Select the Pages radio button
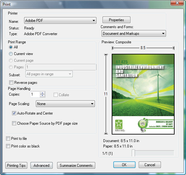Viewport: 186px width, 175px height. click(x=11, y=67)
